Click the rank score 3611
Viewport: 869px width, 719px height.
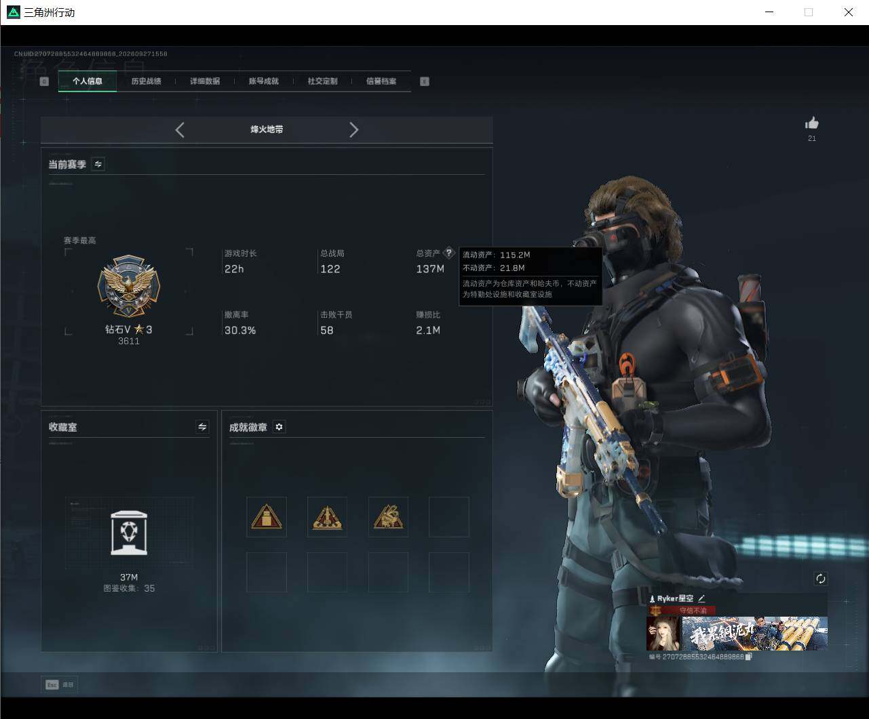tap(129, 341)
